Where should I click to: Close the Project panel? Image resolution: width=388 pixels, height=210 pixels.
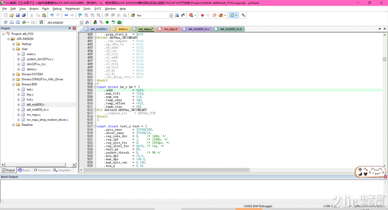pos(74,28)
